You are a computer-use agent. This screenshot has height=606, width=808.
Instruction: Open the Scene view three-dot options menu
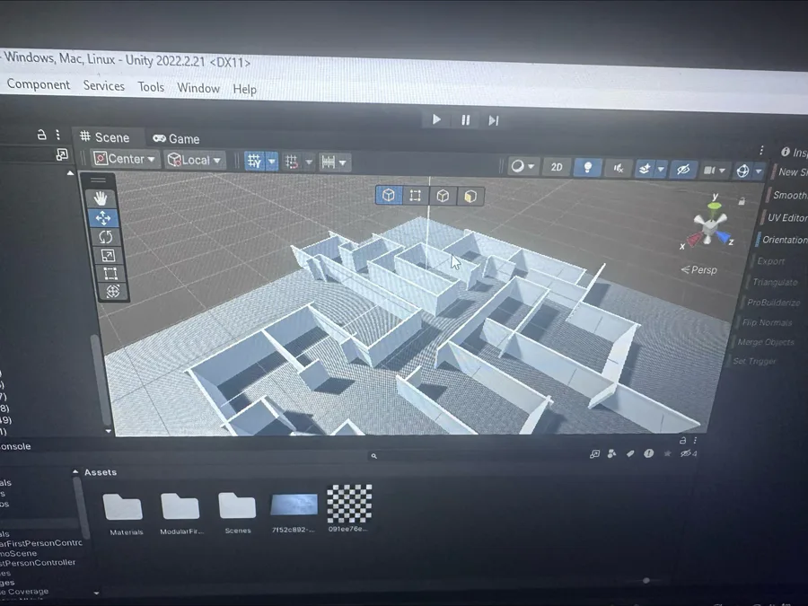(x=761, y=150)
